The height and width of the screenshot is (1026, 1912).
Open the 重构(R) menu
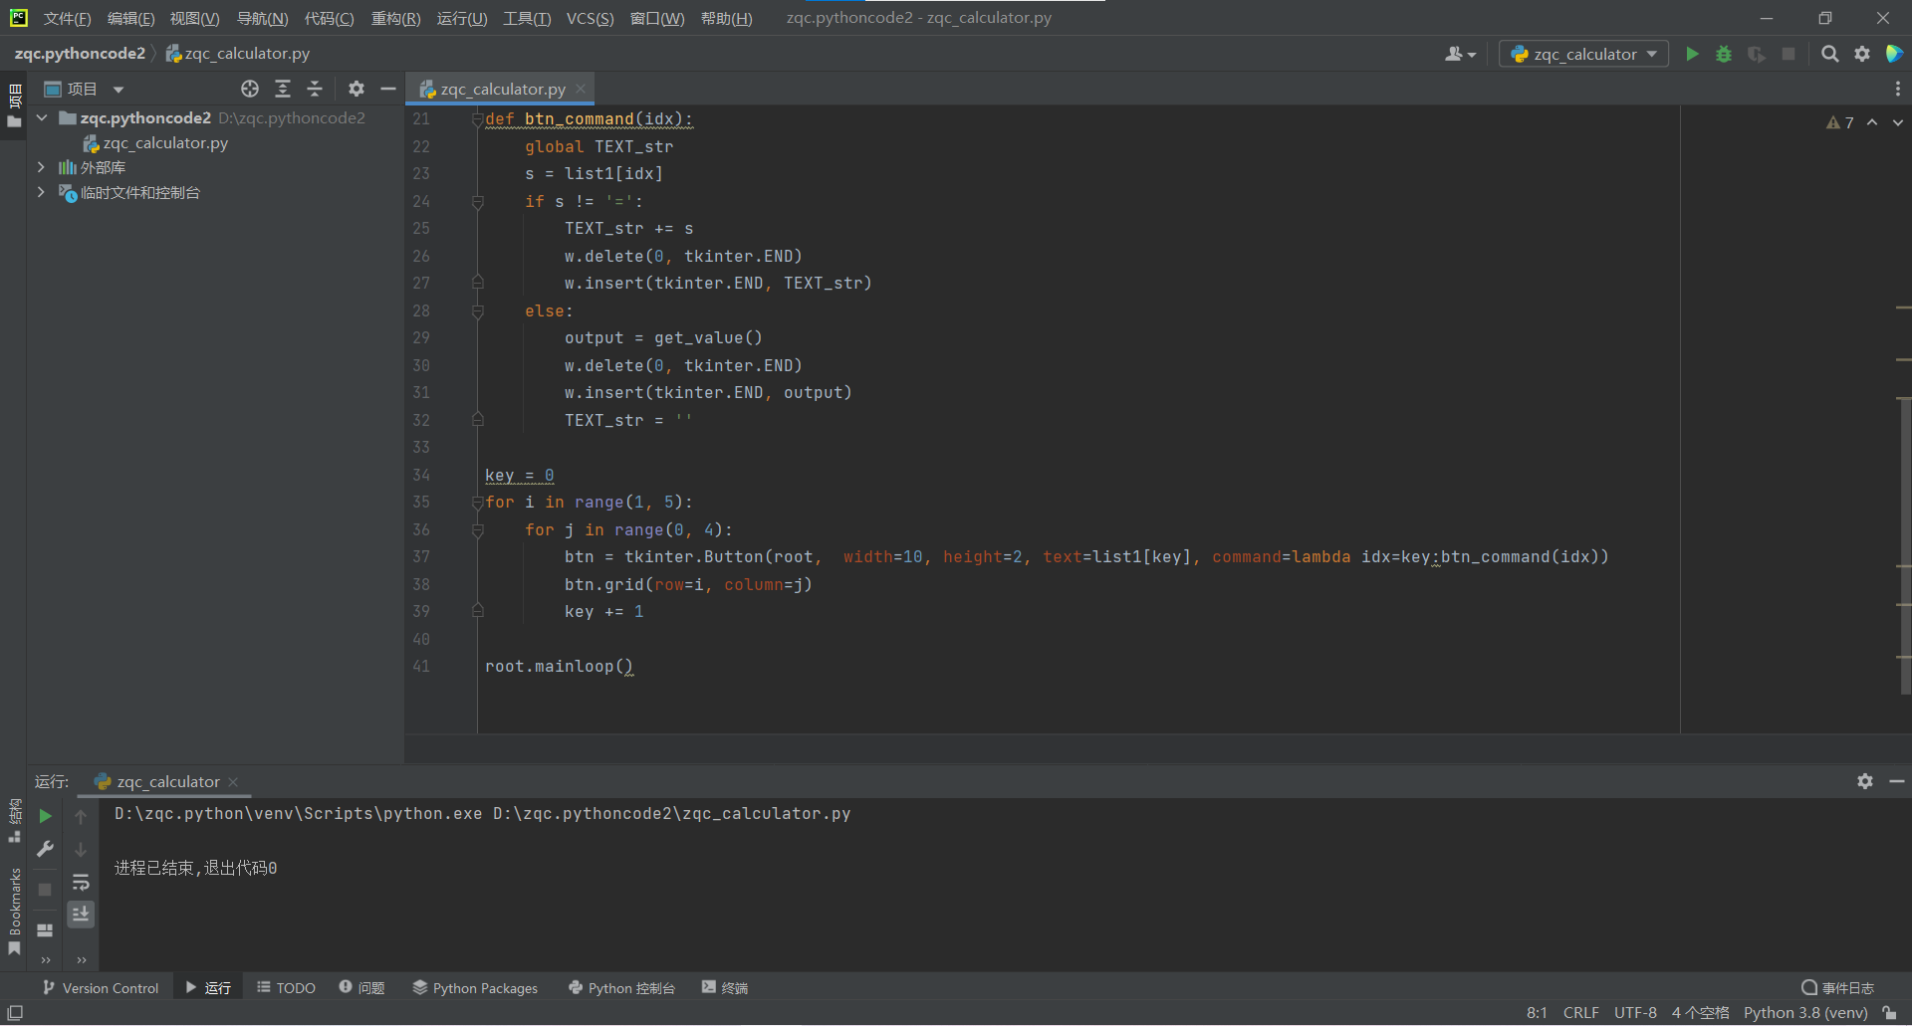[395, 18]
